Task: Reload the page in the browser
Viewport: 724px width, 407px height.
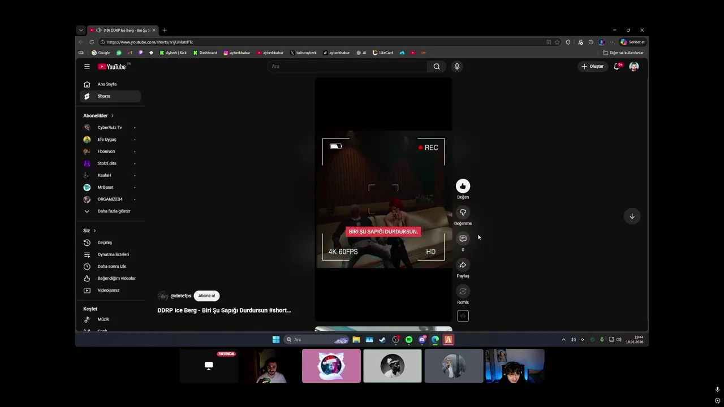Action: [x=92, y=42]
